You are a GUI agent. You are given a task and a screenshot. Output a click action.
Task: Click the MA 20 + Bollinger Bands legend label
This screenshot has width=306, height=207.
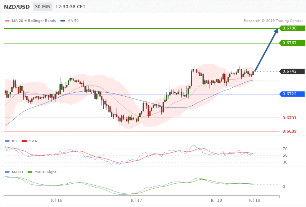[x=34, y=20]
